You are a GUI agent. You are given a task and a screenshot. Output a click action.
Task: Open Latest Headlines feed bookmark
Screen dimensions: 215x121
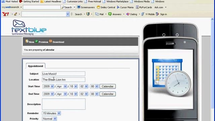pos(51,1)
